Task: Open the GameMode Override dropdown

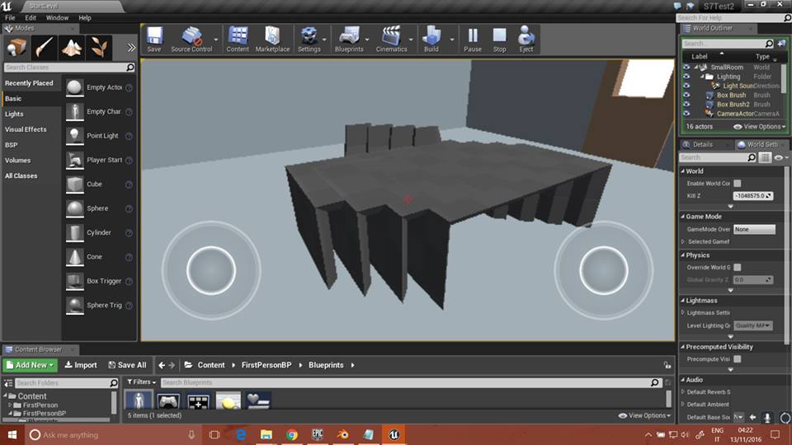Action: point(754,229)
